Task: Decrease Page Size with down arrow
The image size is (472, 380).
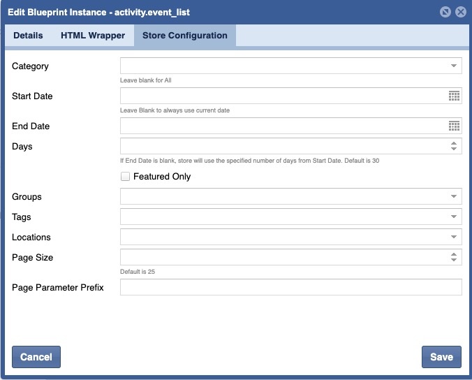Action: coord(454,261)
